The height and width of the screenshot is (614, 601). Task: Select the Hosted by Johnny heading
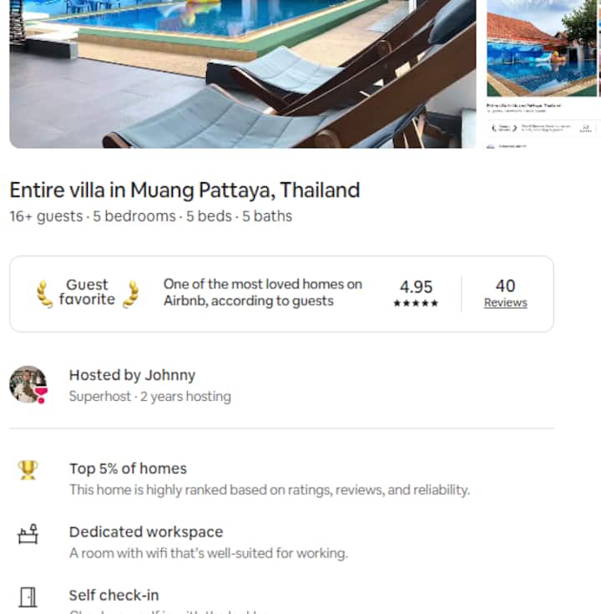132,375
